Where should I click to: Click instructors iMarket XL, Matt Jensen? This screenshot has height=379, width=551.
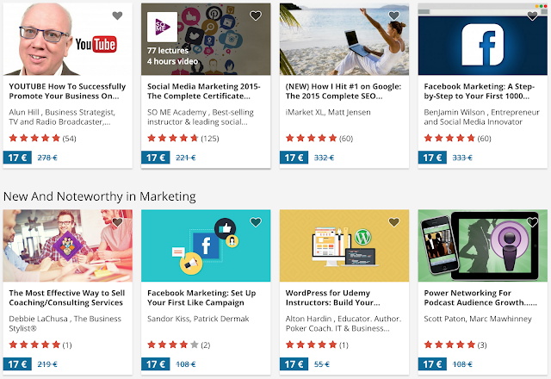click(328, 113)
